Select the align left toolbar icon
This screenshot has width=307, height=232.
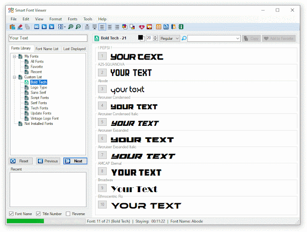coord(102,27)
